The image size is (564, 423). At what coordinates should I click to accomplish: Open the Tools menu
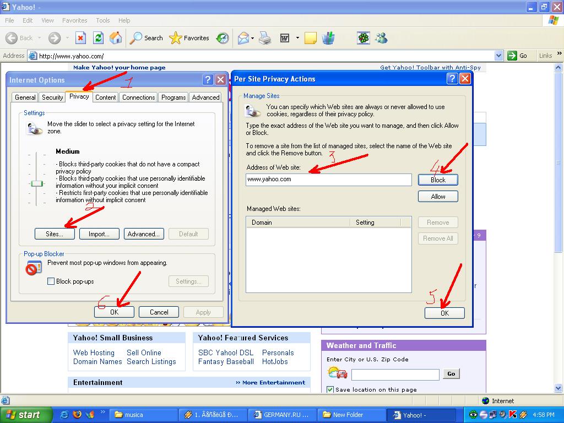pos(103,20)
